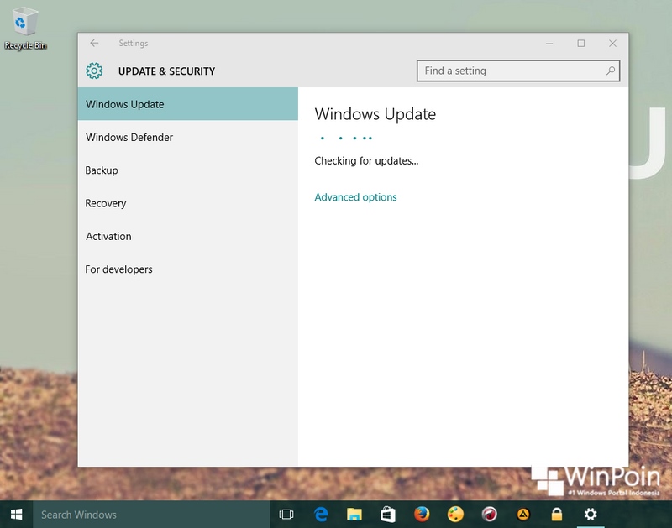Open the Recovery settings page
The width and height of the screenshot is (672, 528).
click(106, 203)
